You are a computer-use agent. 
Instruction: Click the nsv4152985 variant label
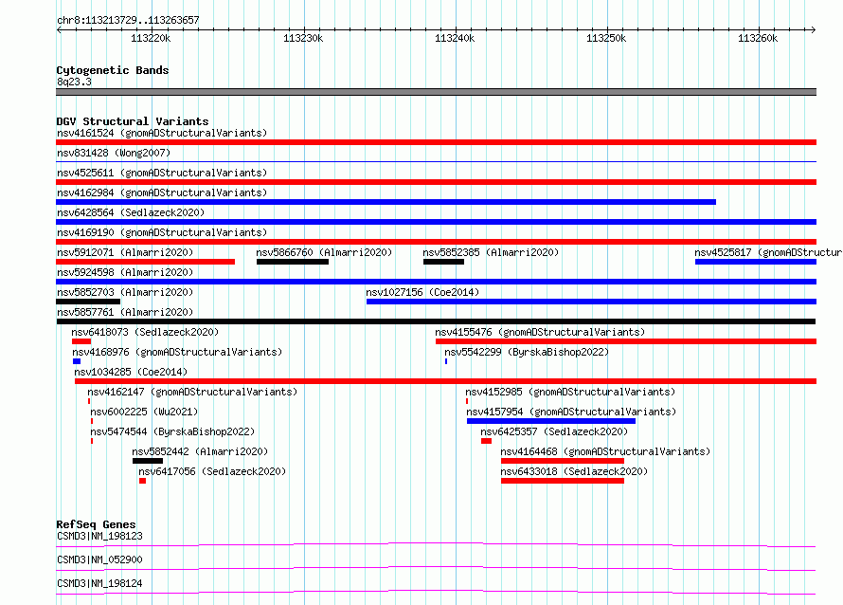(570, 392)
